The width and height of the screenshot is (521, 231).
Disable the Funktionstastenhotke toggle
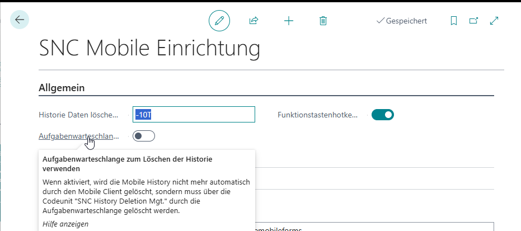tap(383, 115)
